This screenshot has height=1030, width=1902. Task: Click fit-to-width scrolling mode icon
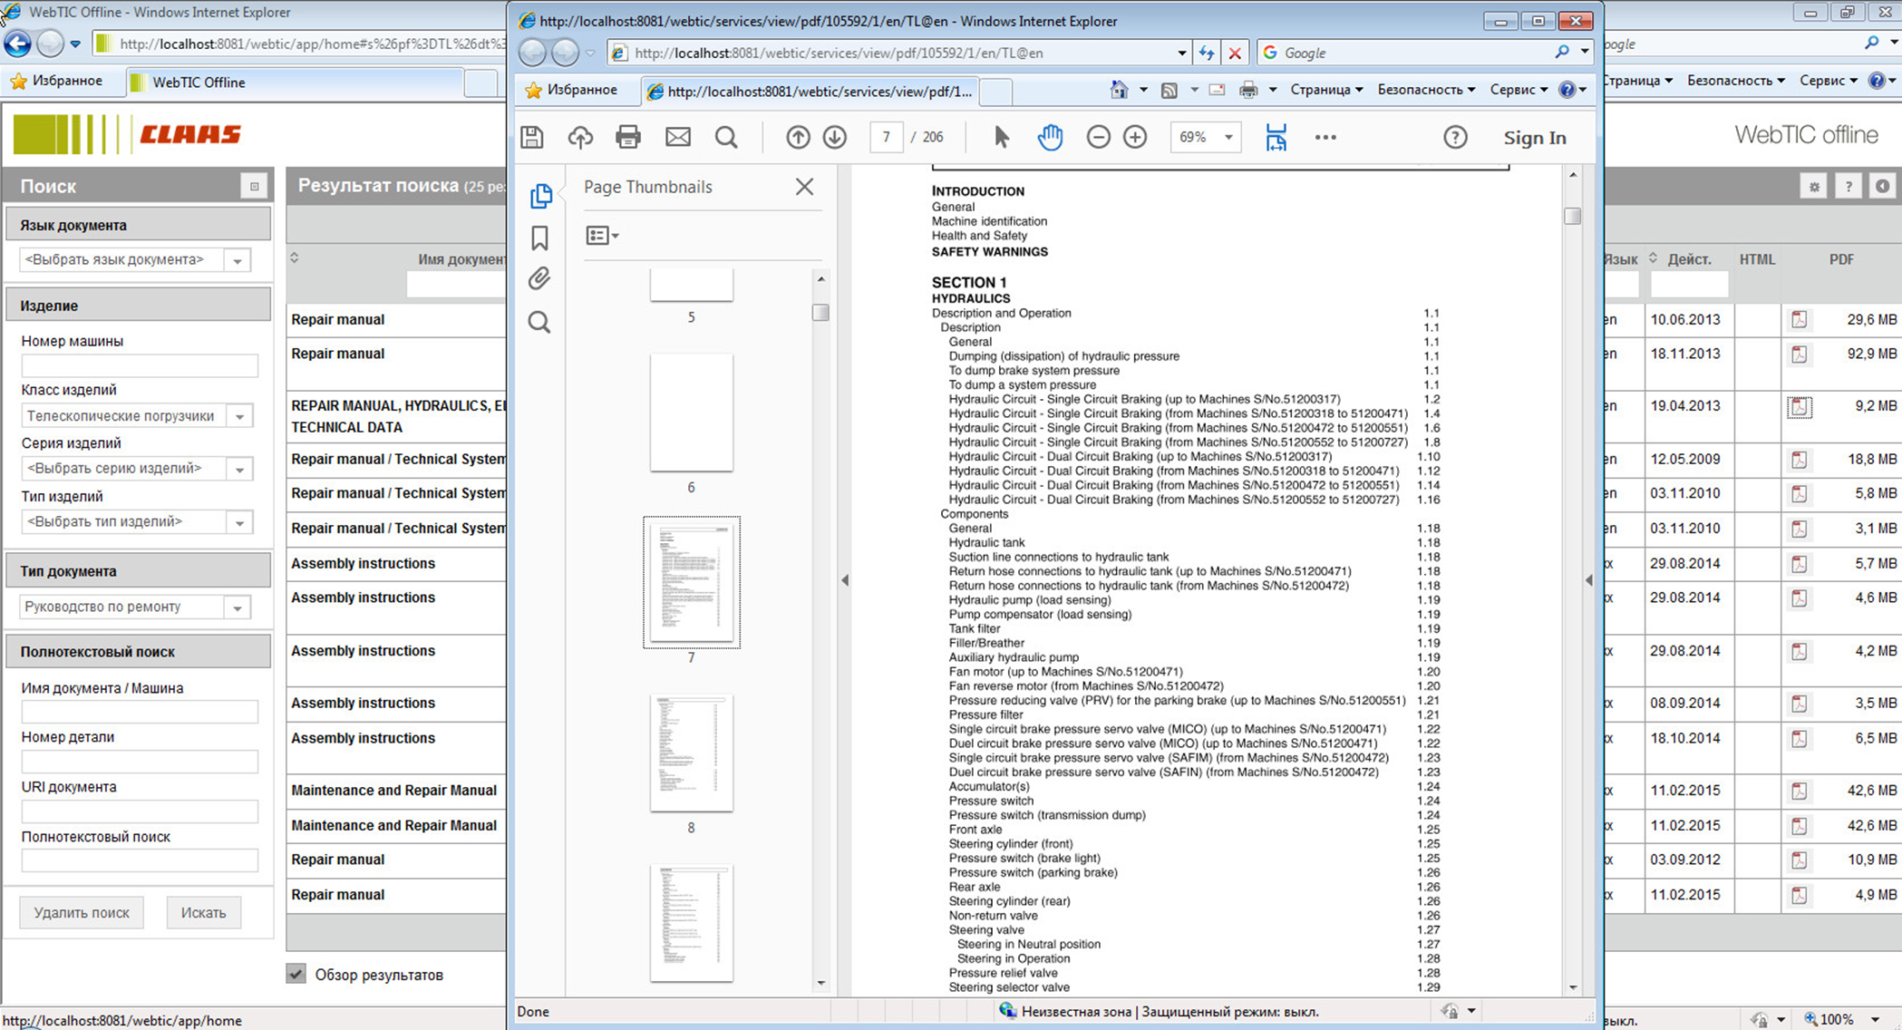point(1276,137)
